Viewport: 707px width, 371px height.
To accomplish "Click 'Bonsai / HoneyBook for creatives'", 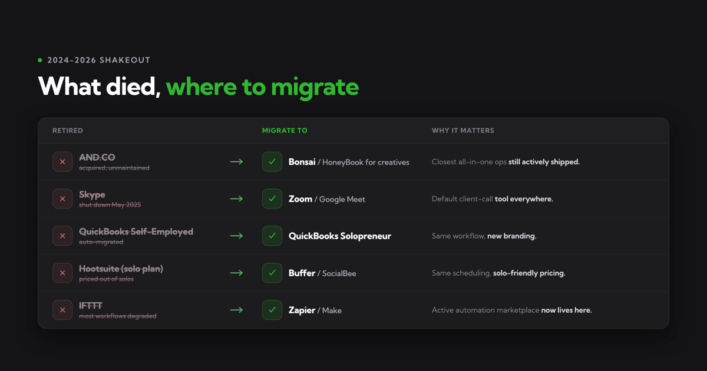I will (x=349, y=162).
